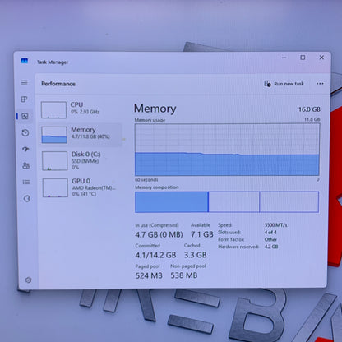Open the Processes page icon

[x=25, y=99]
